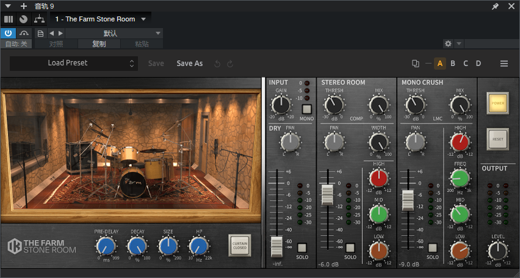This screenshot has width=520, height=278.
Task: Click the pie-chart style icon
Action: click(x=23, y=20)
